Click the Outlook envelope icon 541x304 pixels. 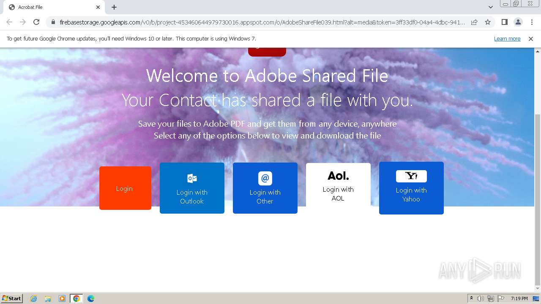(x=192, y=178)
